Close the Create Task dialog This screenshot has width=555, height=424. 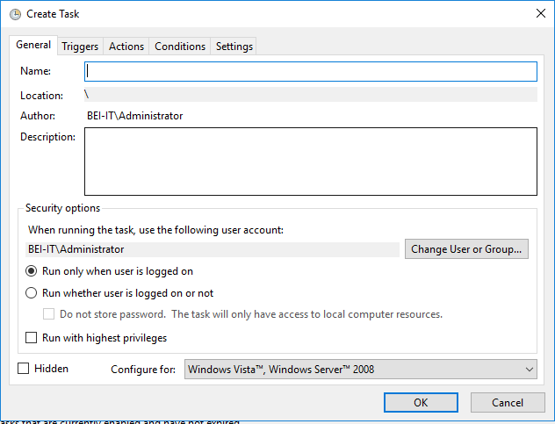pyautogui.click(x=540, y=13)
